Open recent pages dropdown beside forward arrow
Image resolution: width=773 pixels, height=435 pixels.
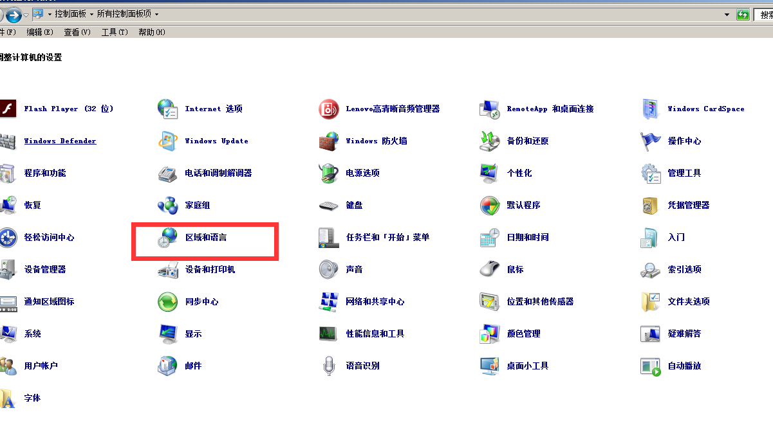(x=26, y=14)
